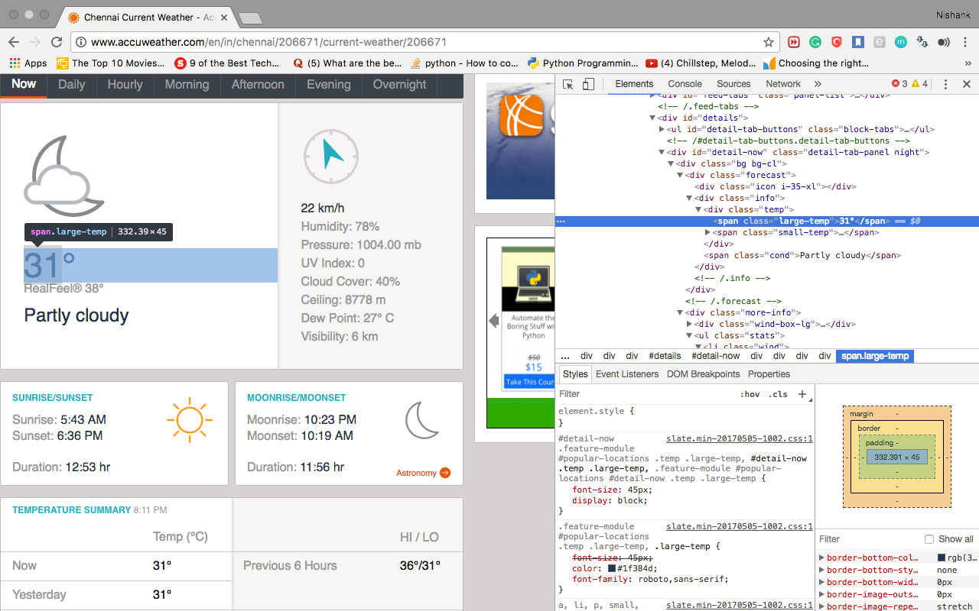Click the Astronomy arrow link
The height and width of the screenshot is (611, 979).
coord(423,474)
